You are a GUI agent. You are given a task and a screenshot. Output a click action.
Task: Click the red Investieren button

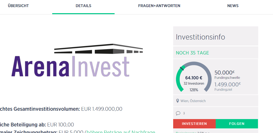click(x=194, y=124)
